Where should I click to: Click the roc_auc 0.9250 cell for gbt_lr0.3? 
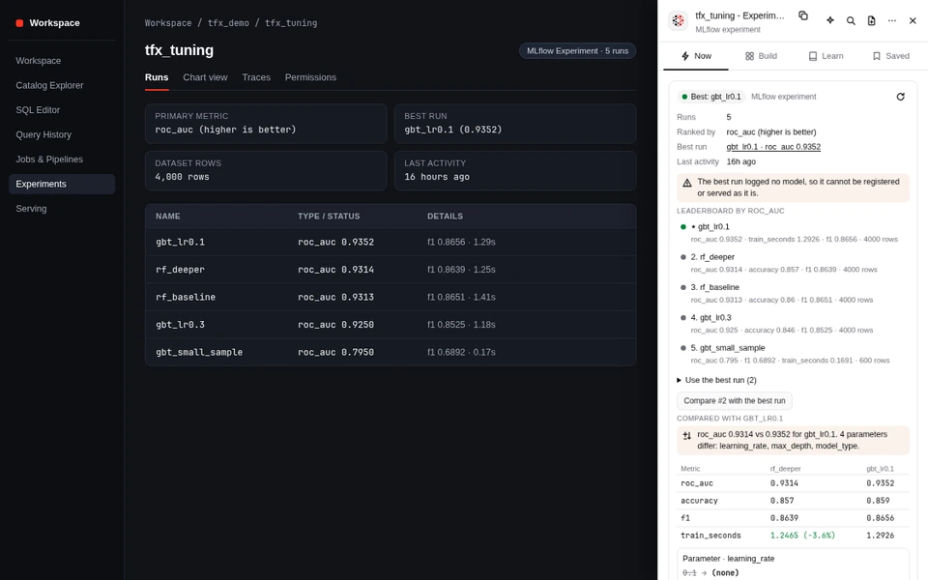tap(335, 325)
